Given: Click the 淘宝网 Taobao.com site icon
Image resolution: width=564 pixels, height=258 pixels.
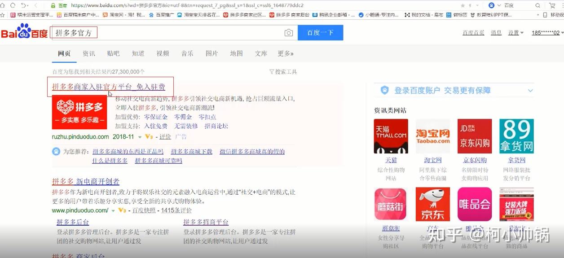Looking at the screenshot, I should (433, 136).
